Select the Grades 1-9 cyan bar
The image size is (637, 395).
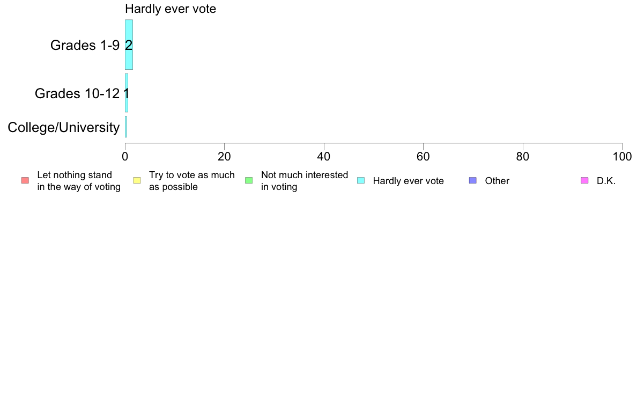tap(129, 45)
